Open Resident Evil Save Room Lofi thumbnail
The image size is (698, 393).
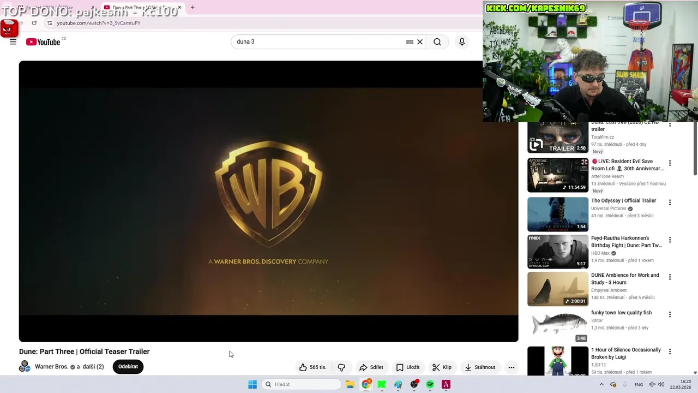pyautogui.click(x=558, y=175)
